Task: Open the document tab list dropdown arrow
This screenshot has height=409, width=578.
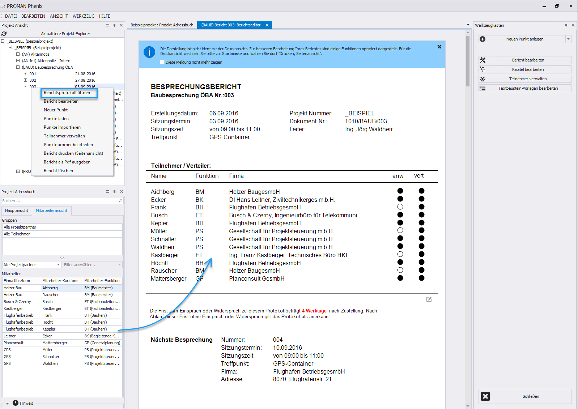Action: pyautogui.click(x=468, y=25)
